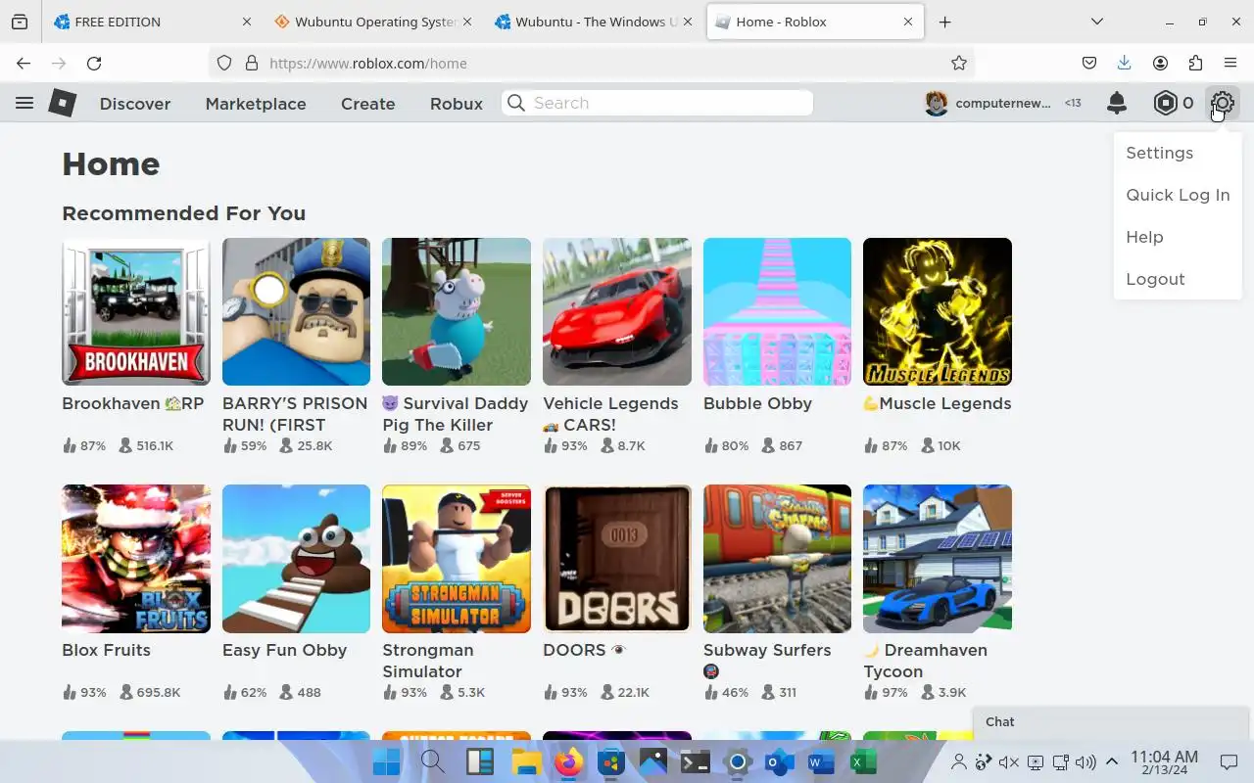
Task: Switch to the FREE EDITION tab
Action: (x=152, y=22)
